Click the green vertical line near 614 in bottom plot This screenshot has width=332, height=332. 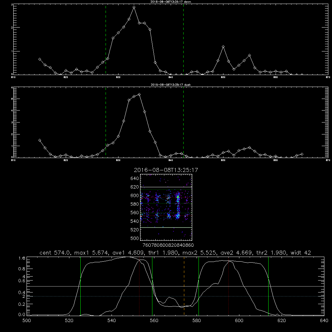pyautogui.click(x=268, y=286)
